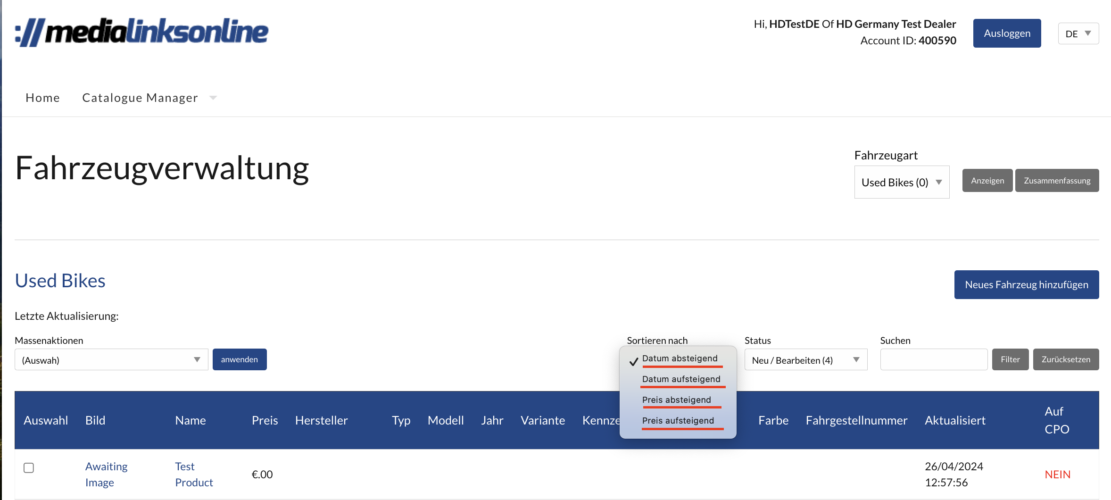The image size is (1111, 500).
Task: Click the Filter button
Action: pos(1010,359)
